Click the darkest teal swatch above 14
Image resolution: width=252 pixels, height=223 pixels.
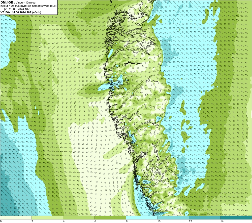coord(236,218)
